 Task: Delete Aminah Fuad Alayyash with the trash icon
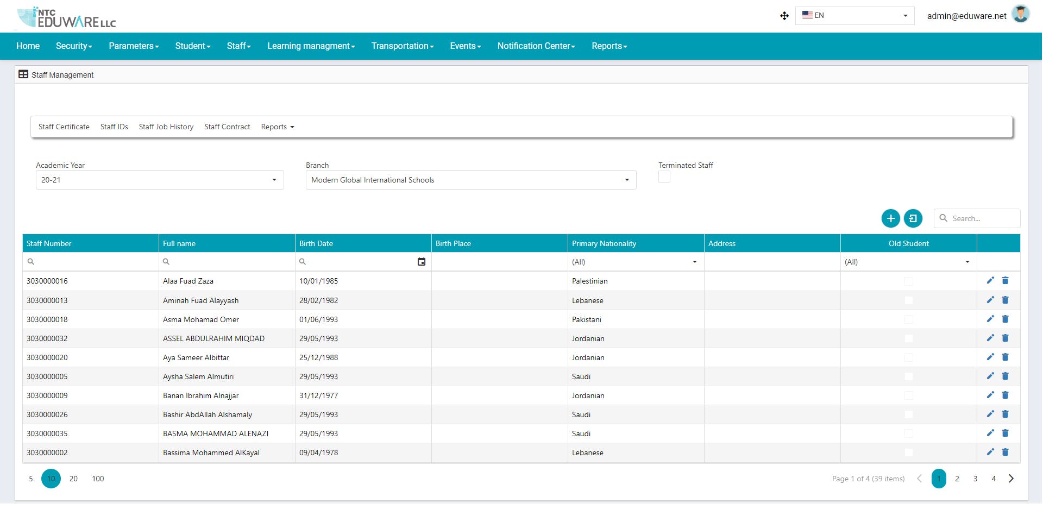tap(1006, 300)
